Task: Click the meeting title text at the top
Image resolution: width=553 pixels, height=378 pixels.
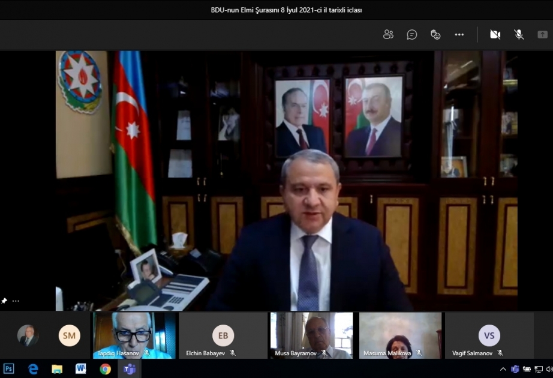Action: pyautogui.click(x=286, y=10)
